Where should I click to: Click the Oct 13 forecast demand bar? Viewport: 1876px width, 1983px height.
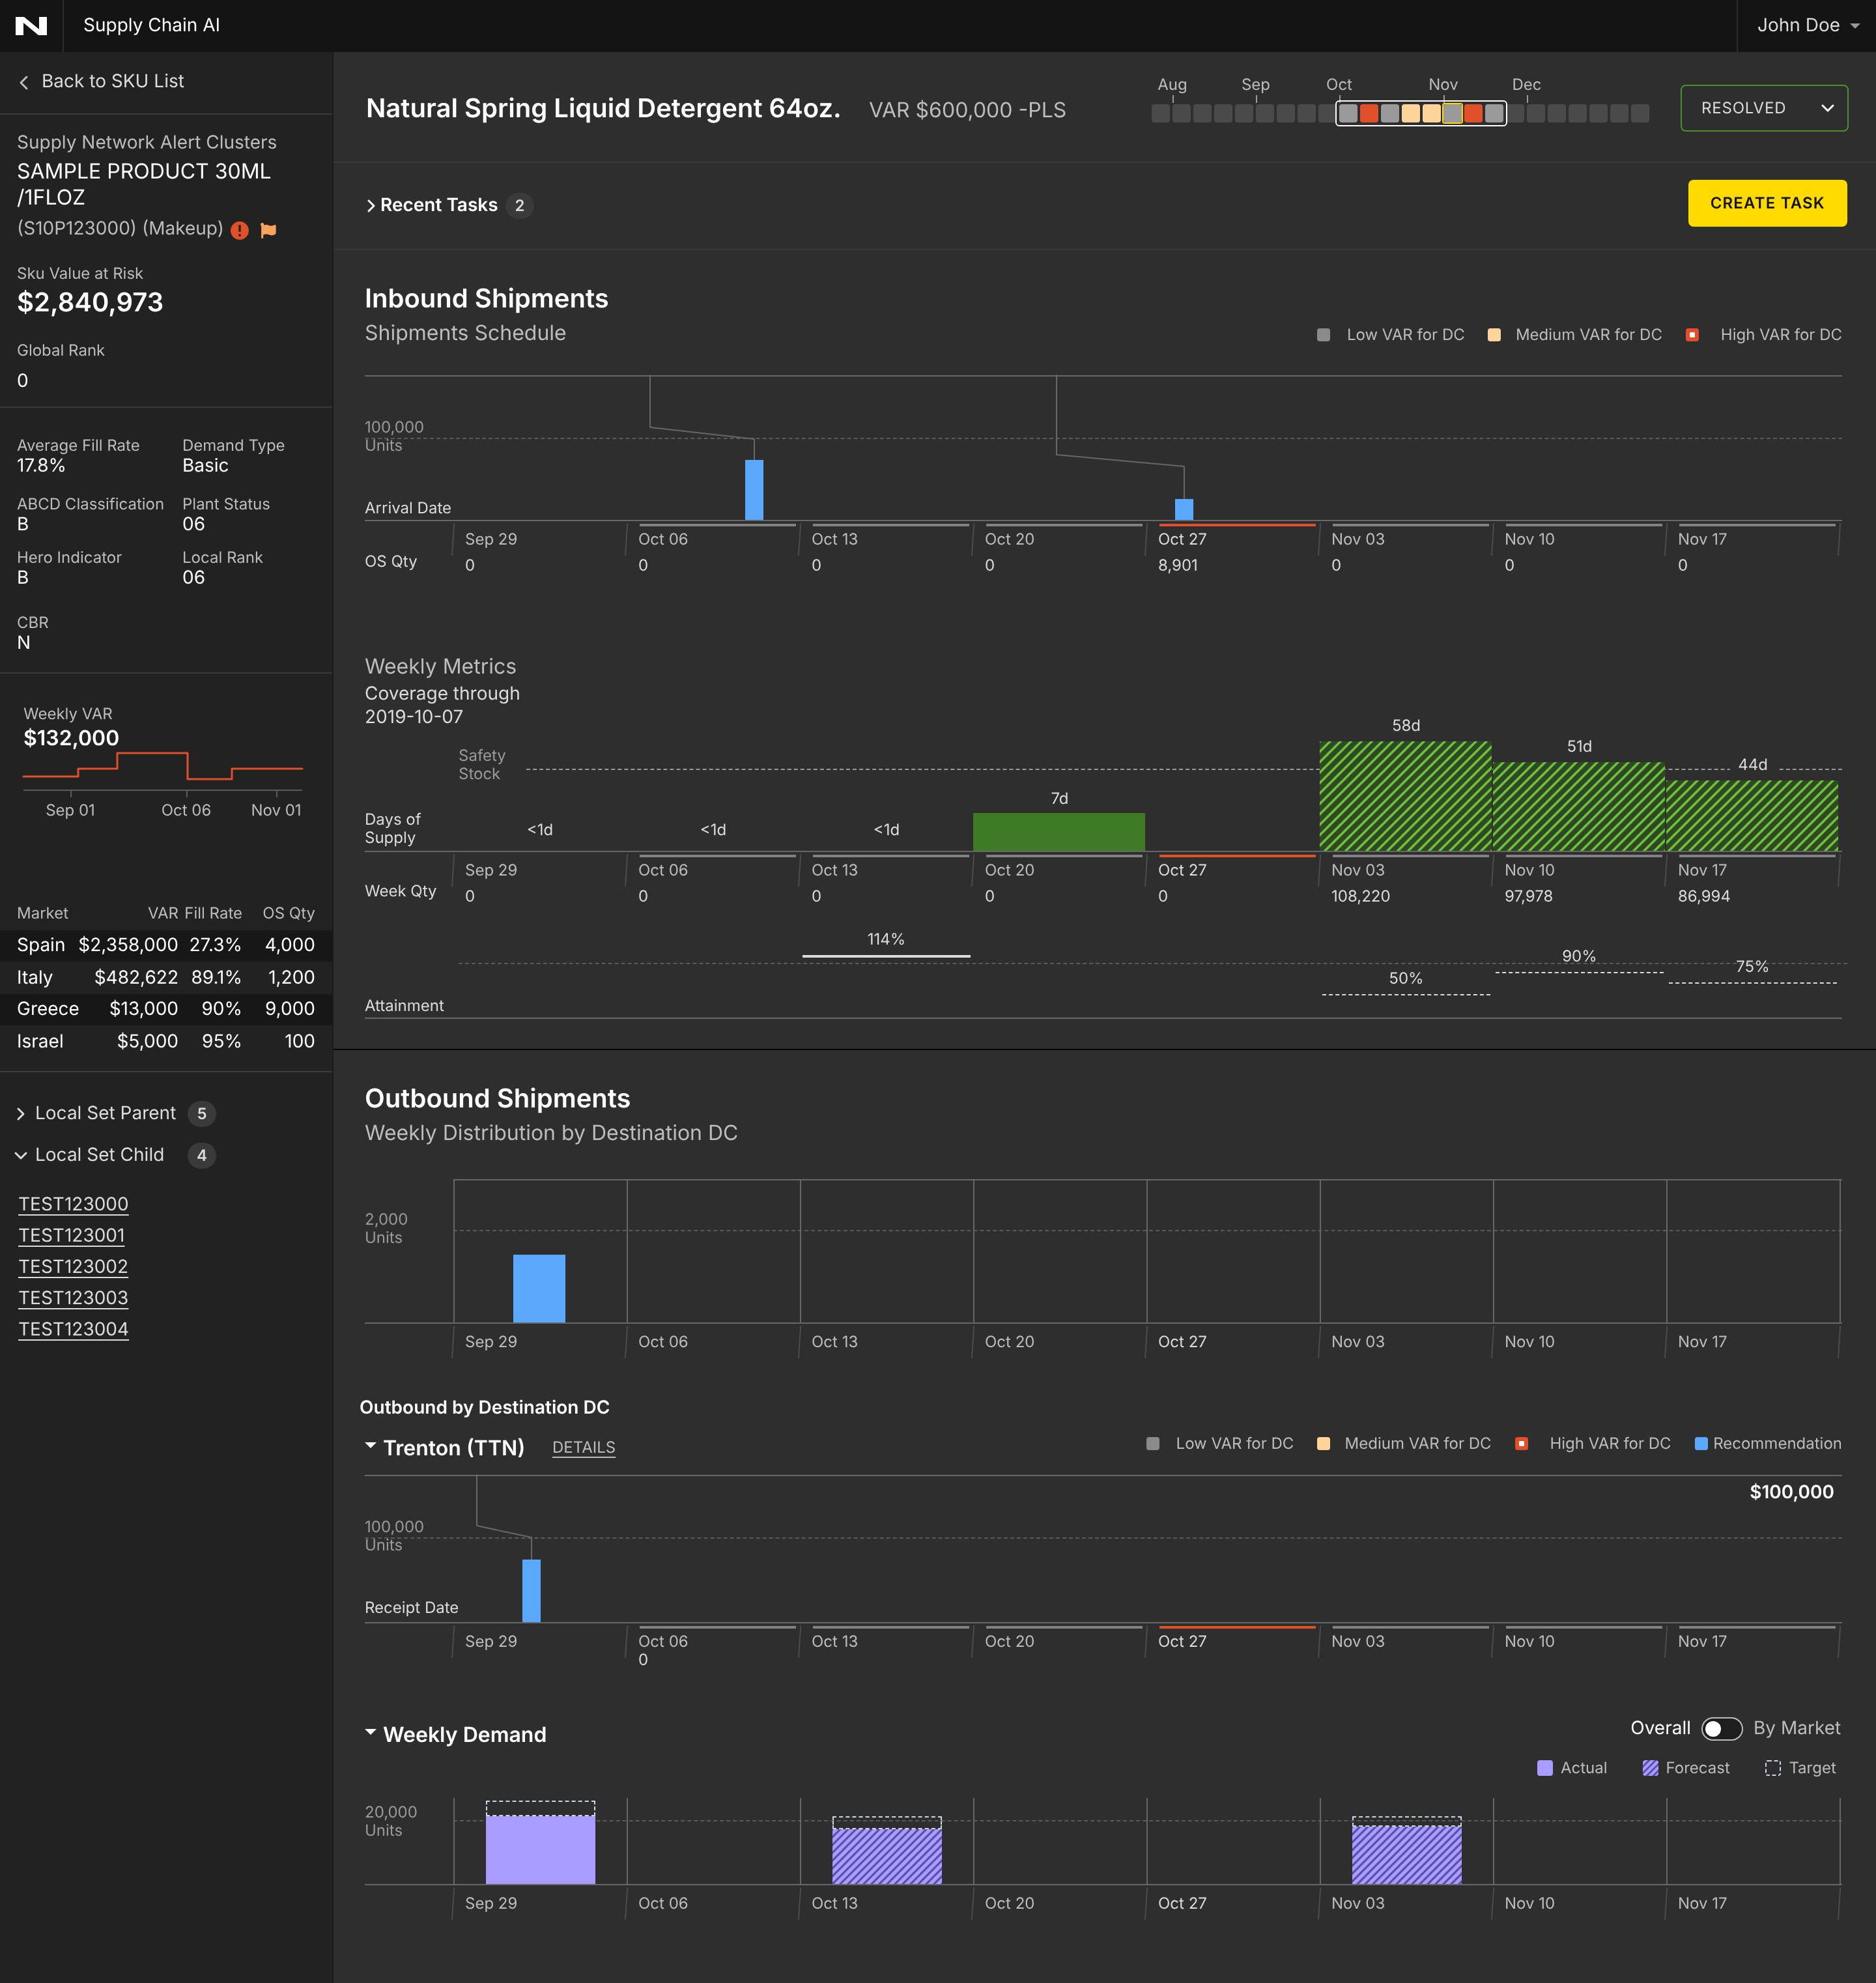(x=887, y=1856)
